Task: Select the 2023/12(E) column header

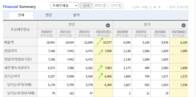Action: pyautogui.click(x=103, y=33)
